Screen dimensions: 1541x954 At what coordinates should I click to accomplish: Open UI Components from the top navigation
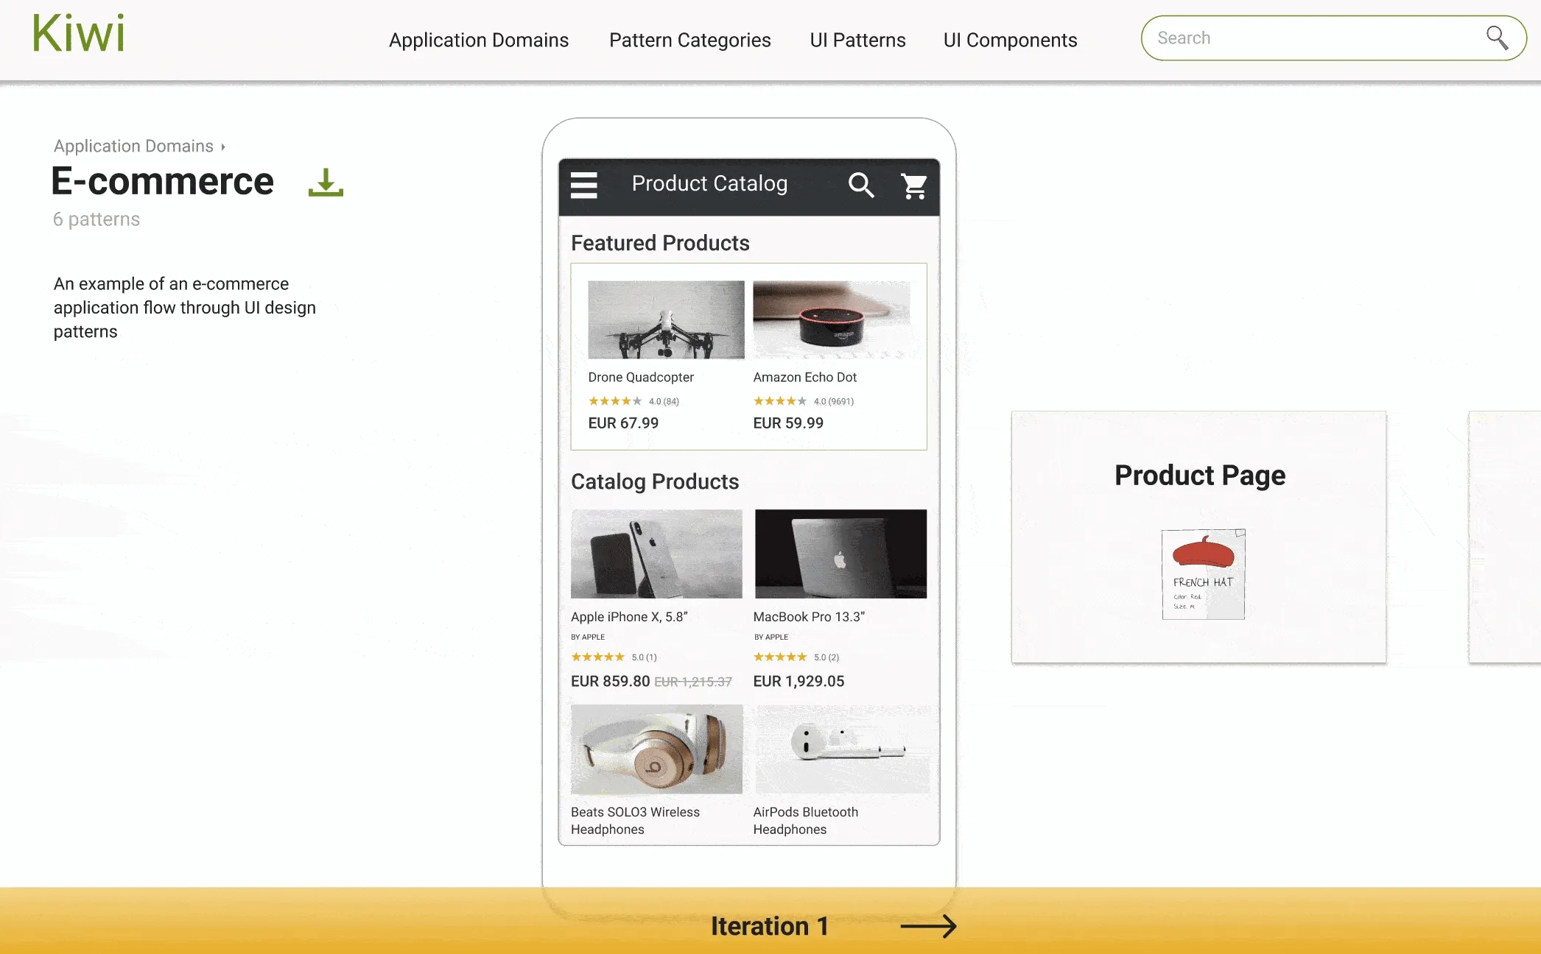(x=1009, y=40)
